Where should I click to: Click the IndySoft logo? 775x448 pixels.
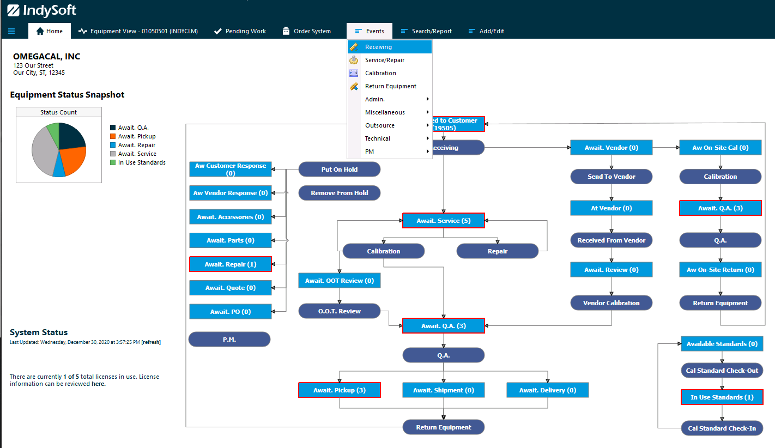pyautogui.click(x=41, y=10)
